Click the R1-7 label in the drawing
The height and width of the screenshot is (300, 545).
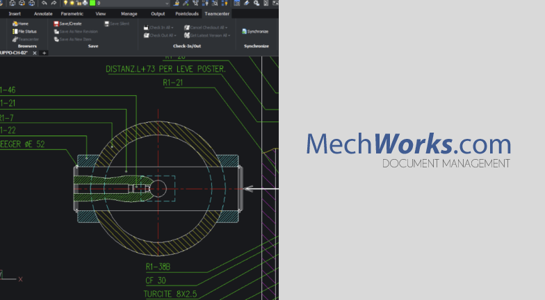click(7, 118)
